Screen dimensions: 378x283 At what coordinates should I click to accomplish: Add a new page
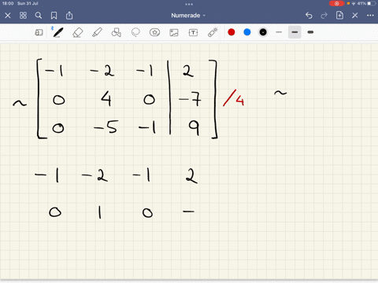(339, 16)
